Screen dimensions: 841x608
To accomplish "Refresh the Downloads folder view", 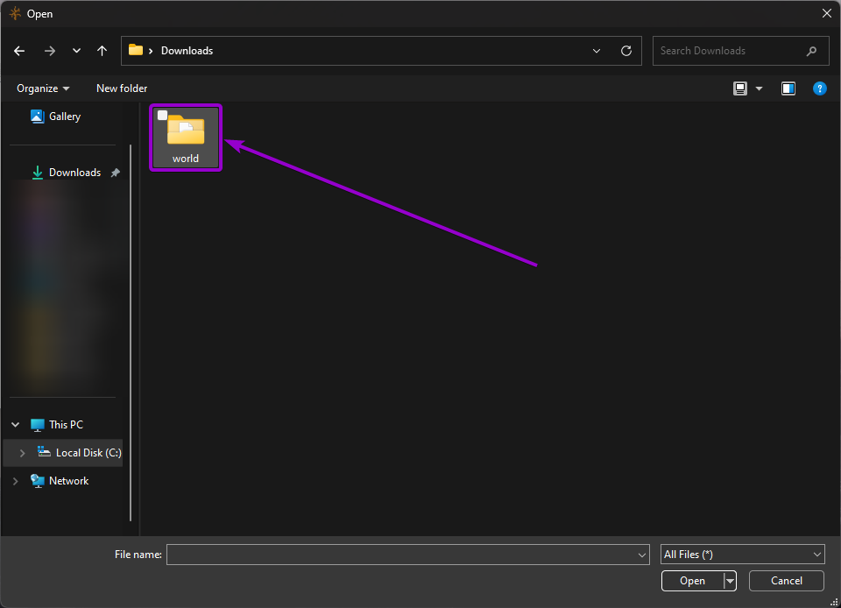I will (625, 51).
